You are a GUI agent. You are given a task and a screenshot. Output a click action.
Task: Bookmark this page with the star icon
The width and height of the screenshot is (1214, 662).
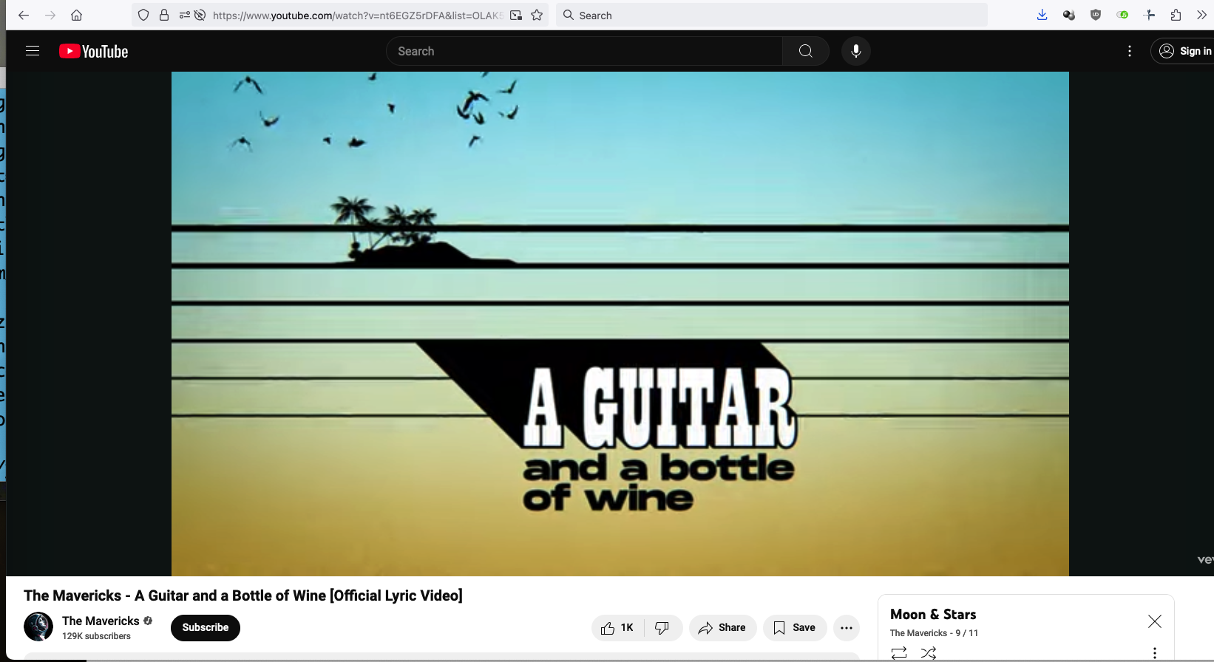point(537,15)
